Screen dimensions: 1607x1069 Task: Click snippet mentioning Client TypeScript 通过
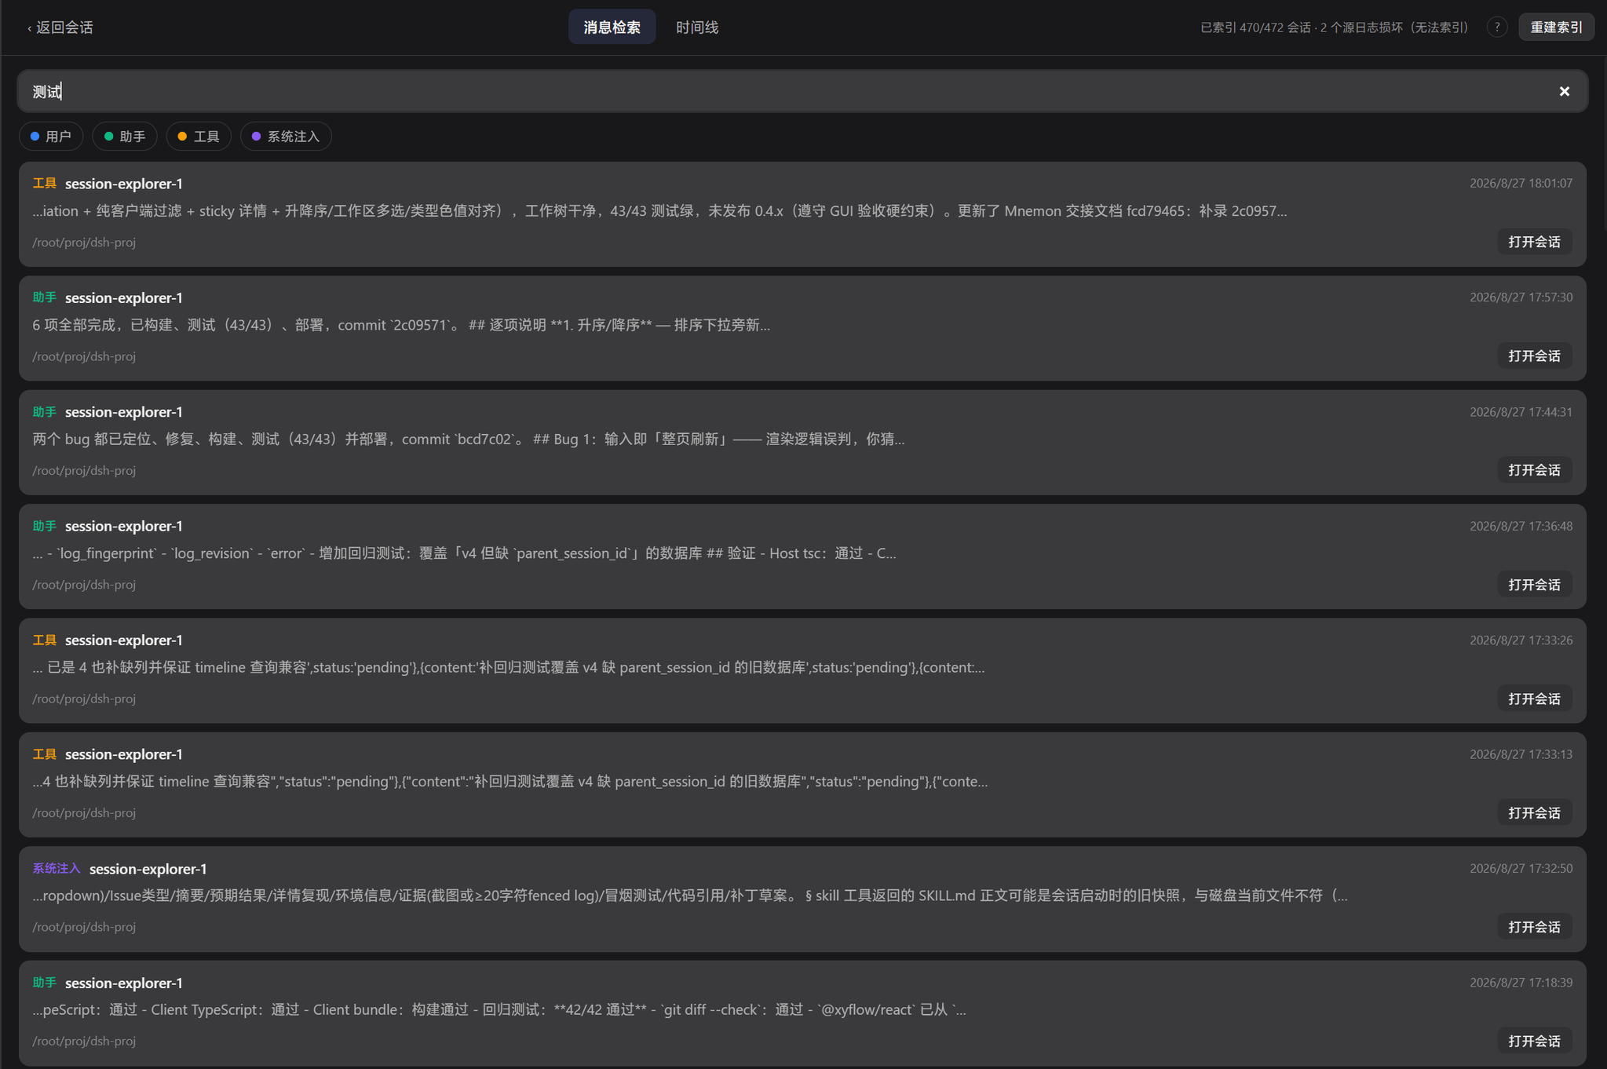coord(499,1010)
